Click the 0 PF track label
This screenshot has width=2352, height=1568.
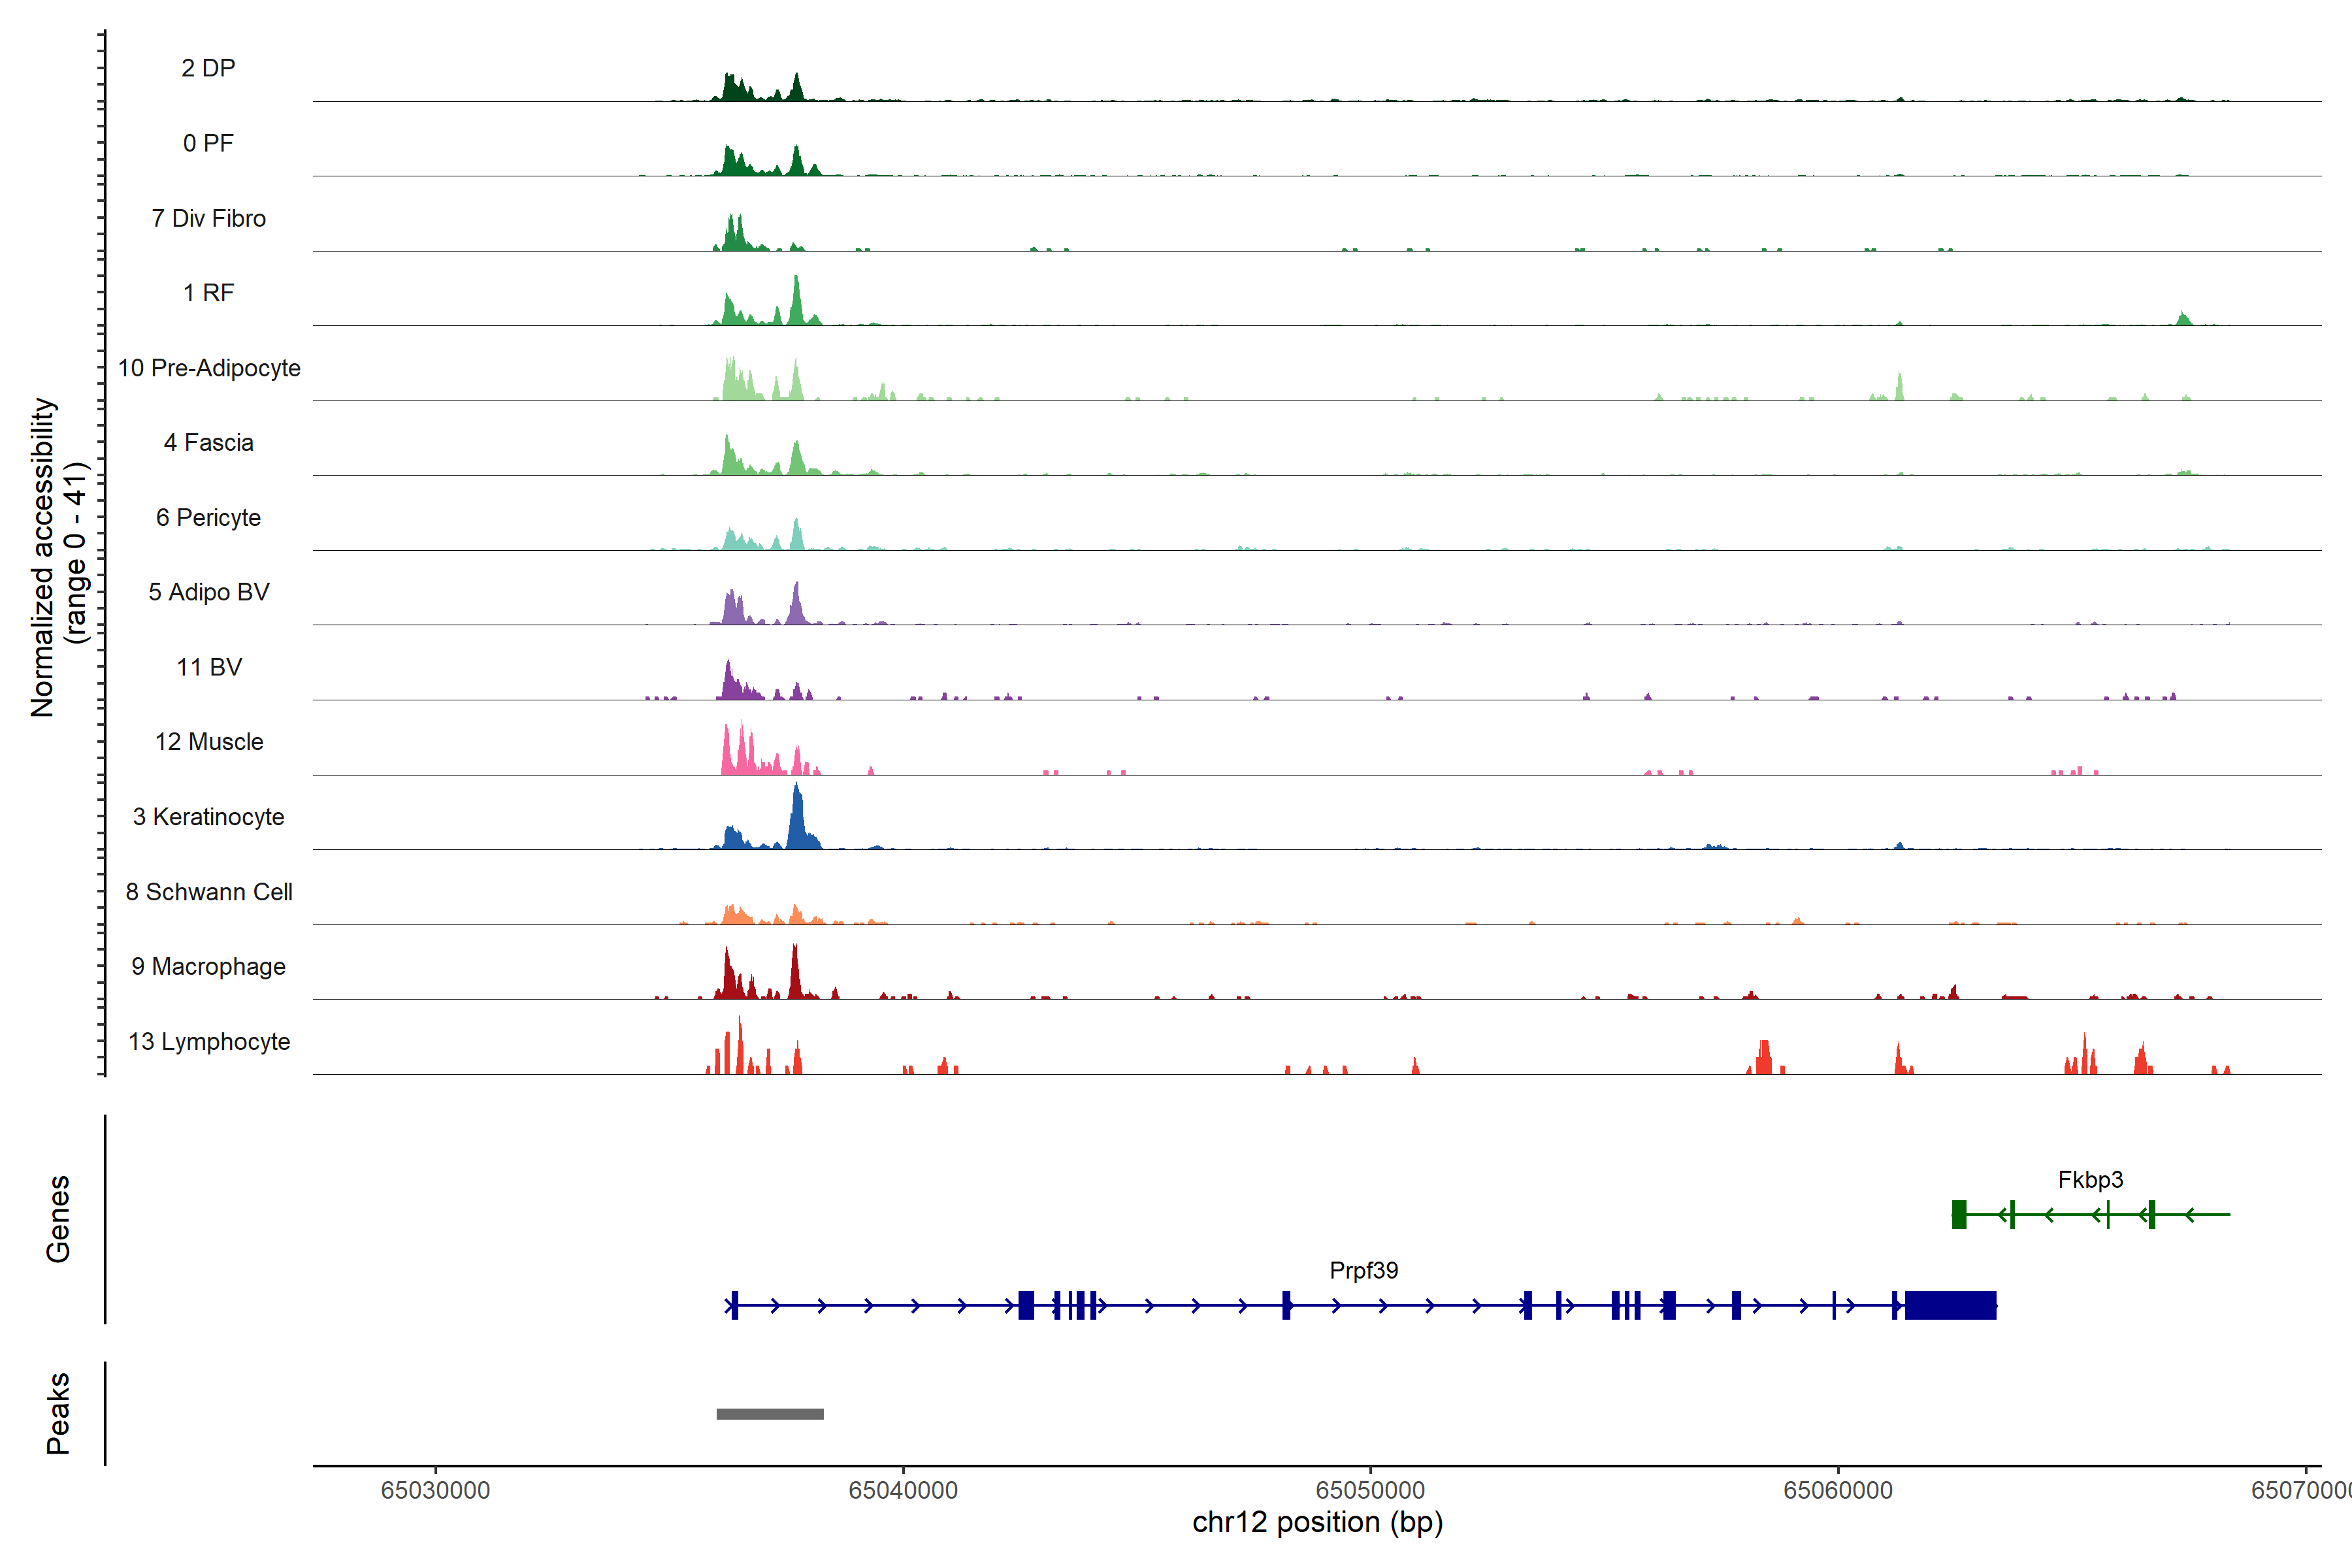(x=208, y=143)
